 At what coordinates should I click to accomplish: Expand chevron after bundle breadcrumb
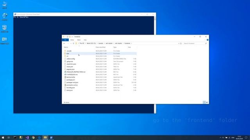[104, 43]
